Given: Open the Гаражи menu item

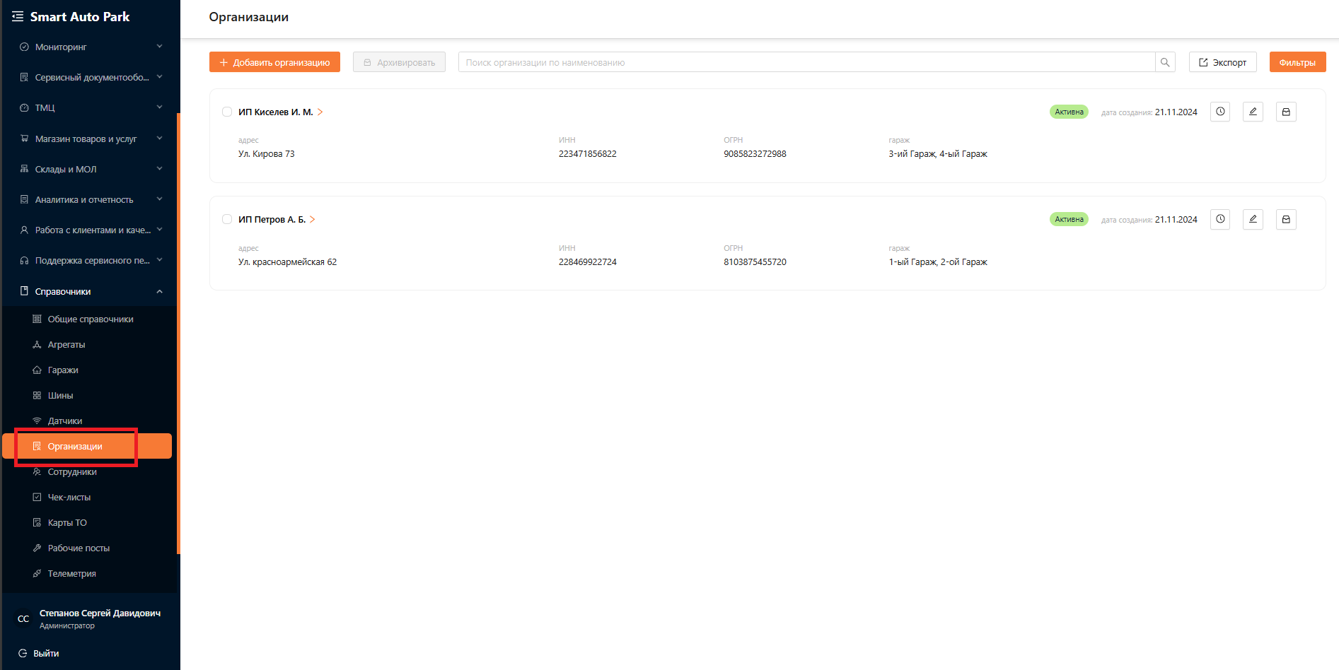Looking at the screenshot, I should coord(63,370).
